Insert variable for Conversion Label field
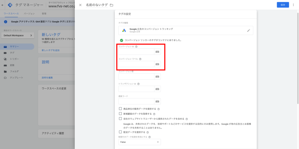This screenshot has width=299, height=149. [157, 64]
